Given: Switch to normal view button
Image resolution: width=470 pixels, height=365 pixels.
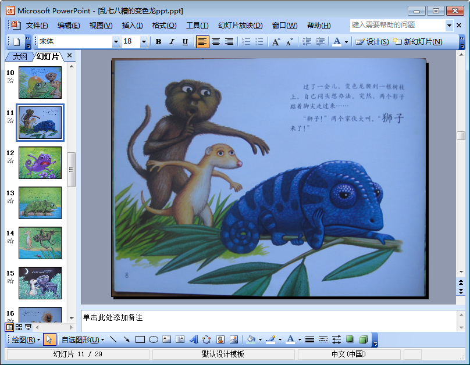Looking at the screenshot, I should [x=9, y=327].
